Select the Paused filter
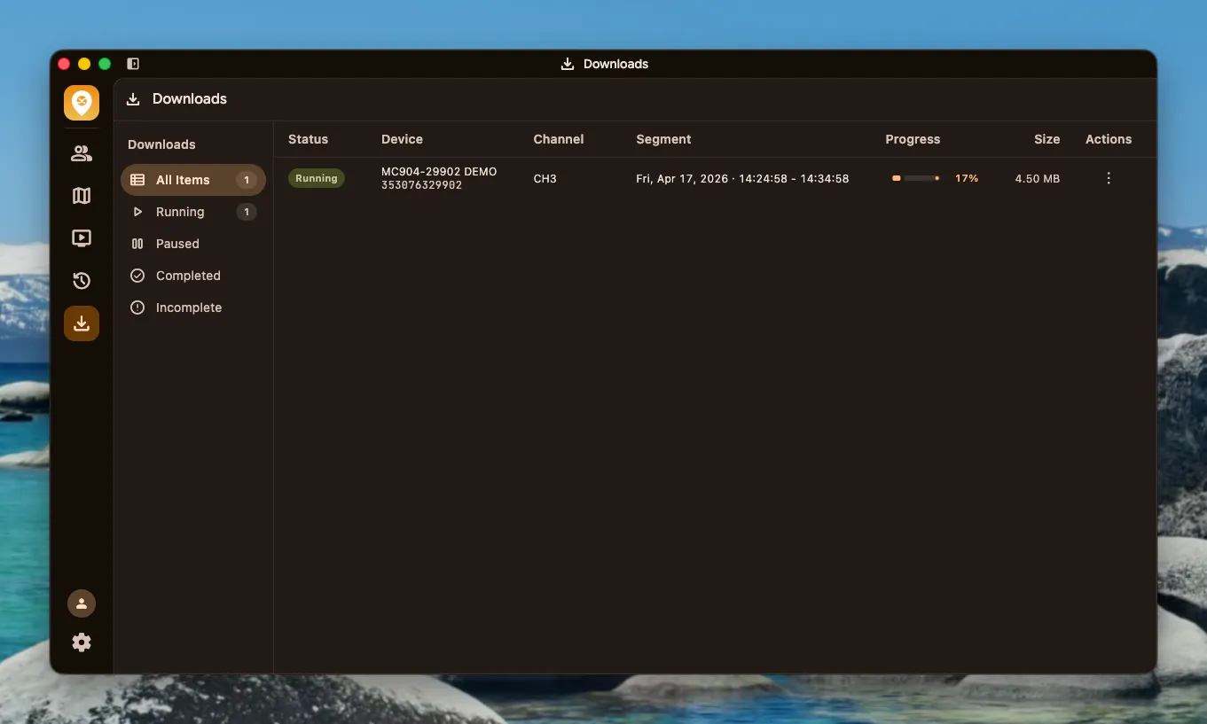This screenshot has height=724, width=1207. click(x=193, y=244)
